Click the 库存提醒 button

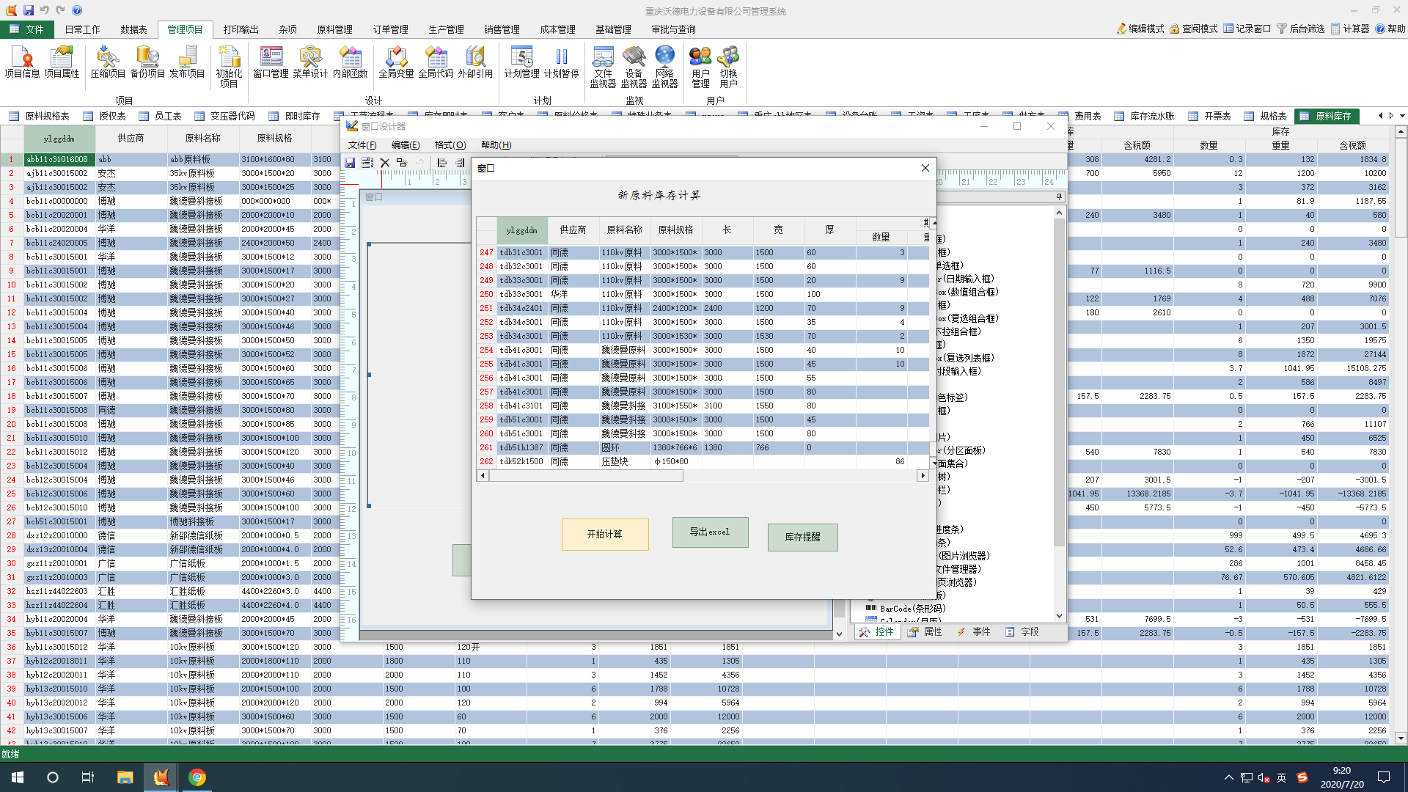[x=802, y=537]
